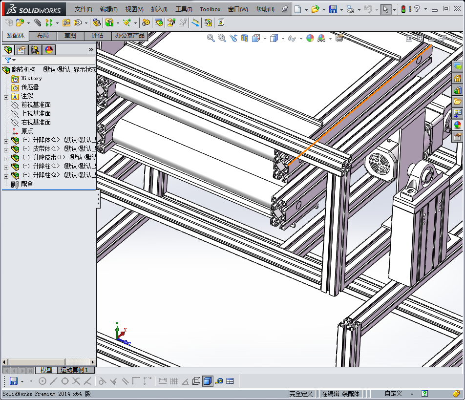Click the Edit Appearance color ball icon
Image resolution: width=465 pixels, height=400 pixels.
click(x=310, y=38)
